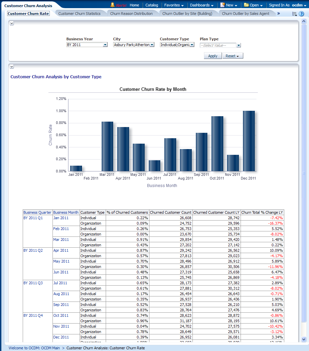Click the Reset button
Screen dimensions: 309x351
[232, 56]
